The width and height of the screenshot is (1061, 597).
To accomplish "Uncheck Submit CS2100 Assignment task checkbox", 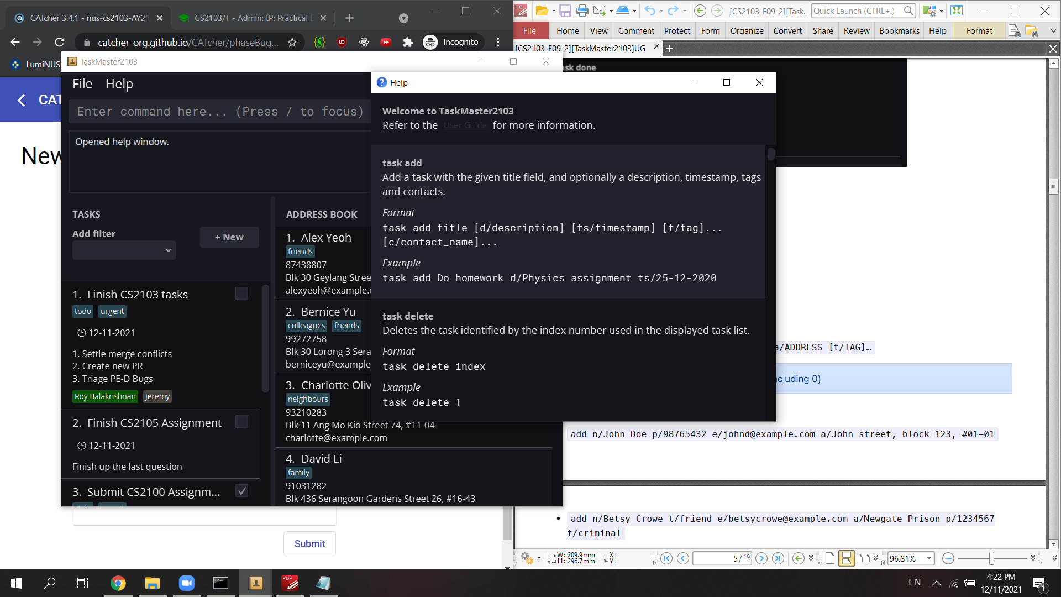I will point(241,491).
